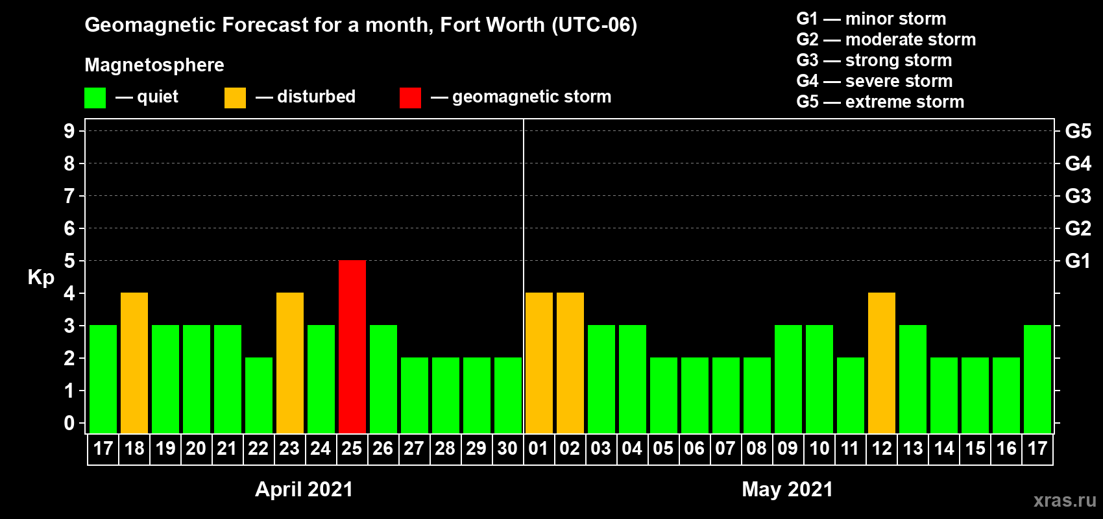Click the G5 right-axis label
The width and height of the screenshot is (1103, 519).
[1078, 131]
